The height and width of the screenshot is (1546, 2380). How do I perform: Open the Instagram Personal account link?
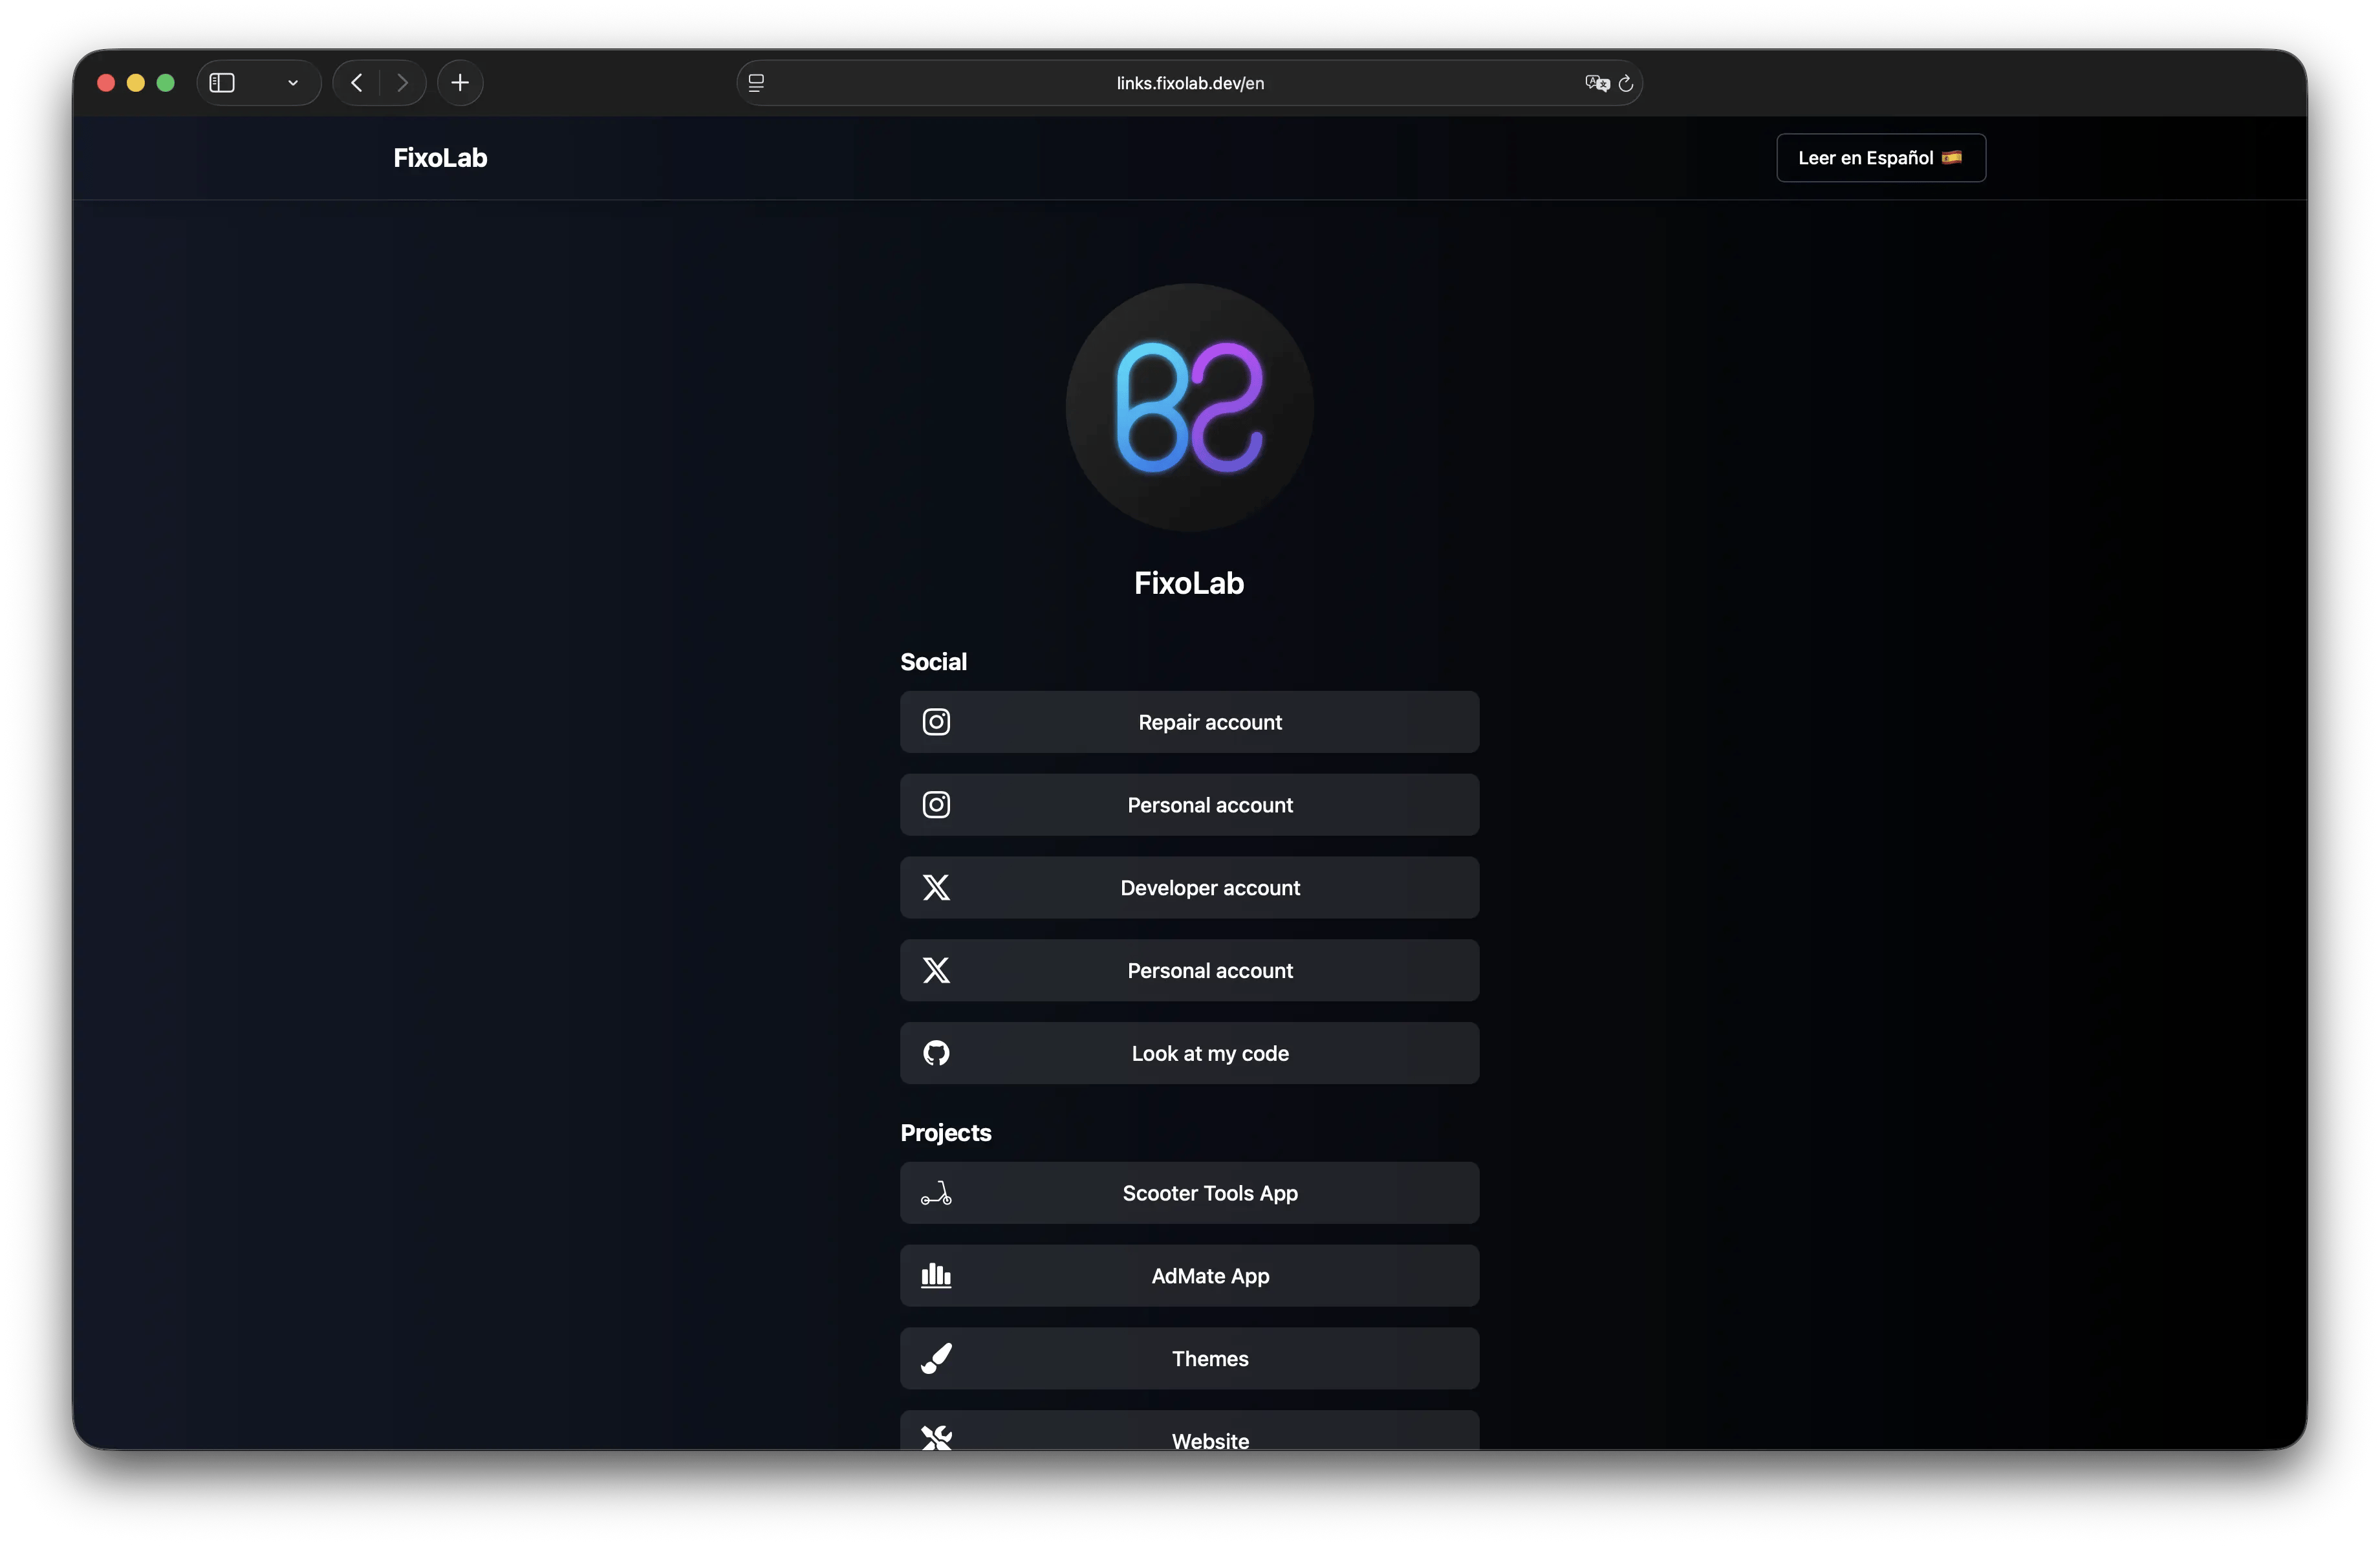[x=1209, y=805]
